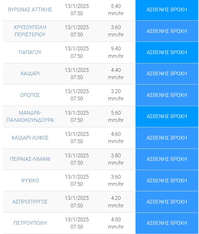Image resolution: width=199 pixels, height=234 pixels.
Task: Open the ΠΕΙΡΑΙΑΣ-ΛΙΜΑΝΙ station link
Action: (30, 159)
